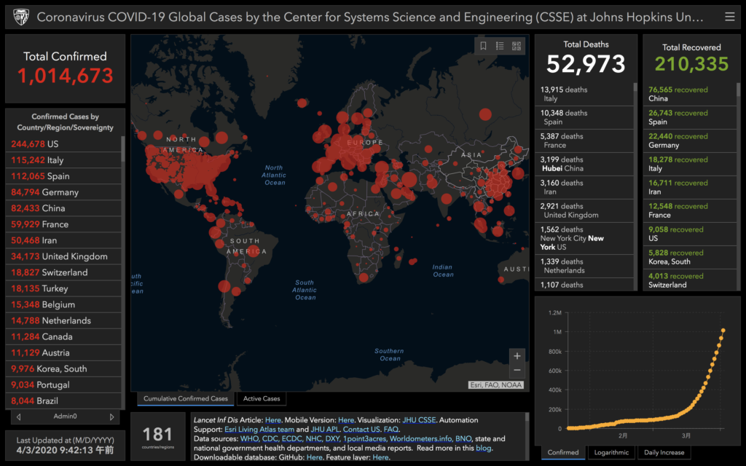Switch to Active Cases map tab
The height and width of the screenshot is (466, 746).
[x=262, y=398]
